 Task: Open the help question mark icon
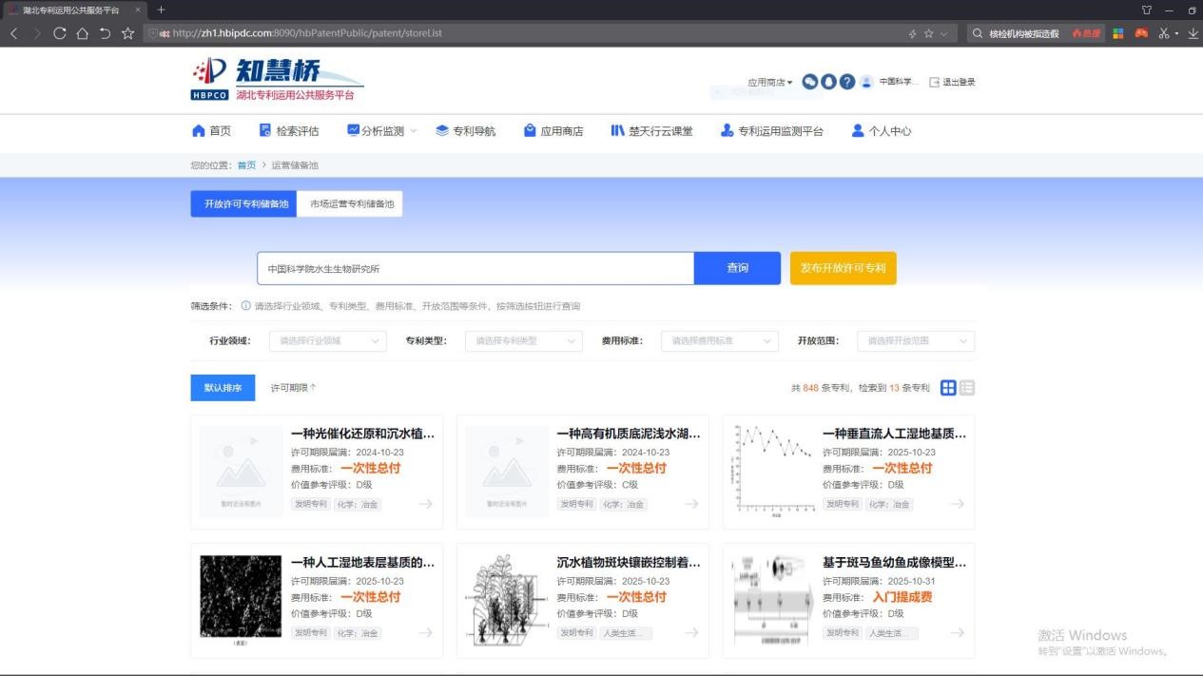846,82
